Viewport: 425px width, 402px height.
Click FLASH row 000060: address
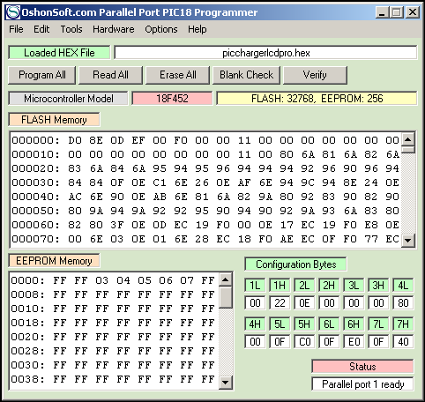coord(35,225)
